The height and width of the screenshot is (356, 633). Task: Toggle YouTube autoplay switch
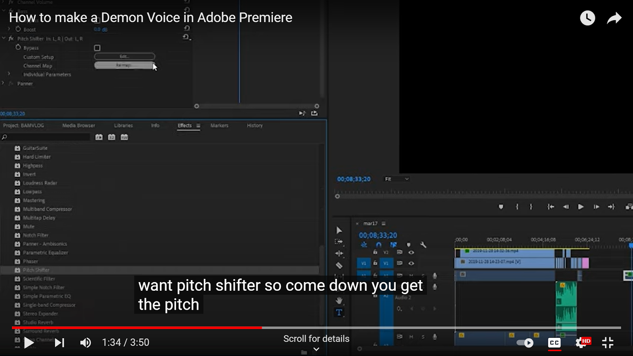coord(525,343)
